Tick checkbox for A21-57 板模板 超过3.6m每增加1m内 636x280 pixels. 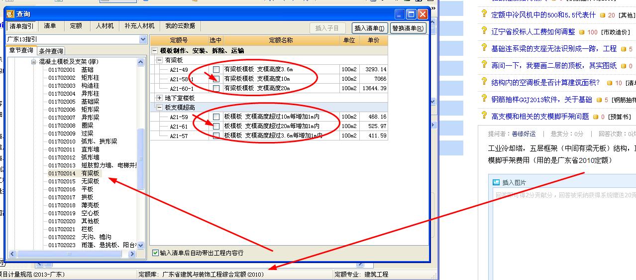216,136
